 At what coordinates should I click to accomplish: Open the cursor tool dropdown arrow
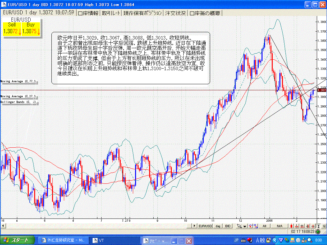coord(245,226)
